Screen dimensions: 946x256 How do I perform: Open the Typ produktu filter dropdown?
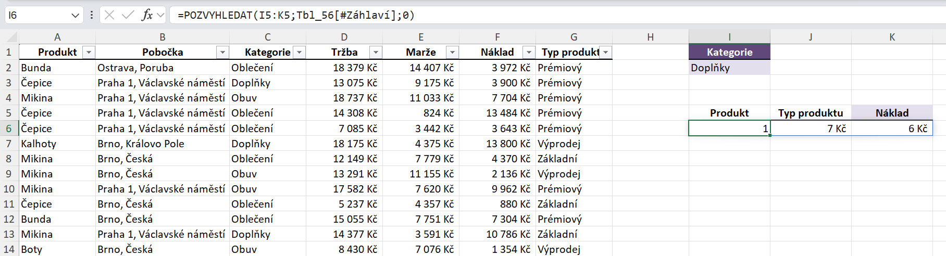pyautogui.click(x=606, y=53)
